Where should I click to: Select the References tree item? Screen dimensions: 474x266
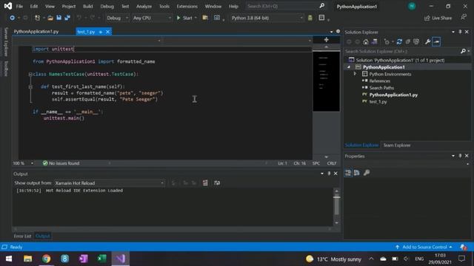(x=379, y=81)
